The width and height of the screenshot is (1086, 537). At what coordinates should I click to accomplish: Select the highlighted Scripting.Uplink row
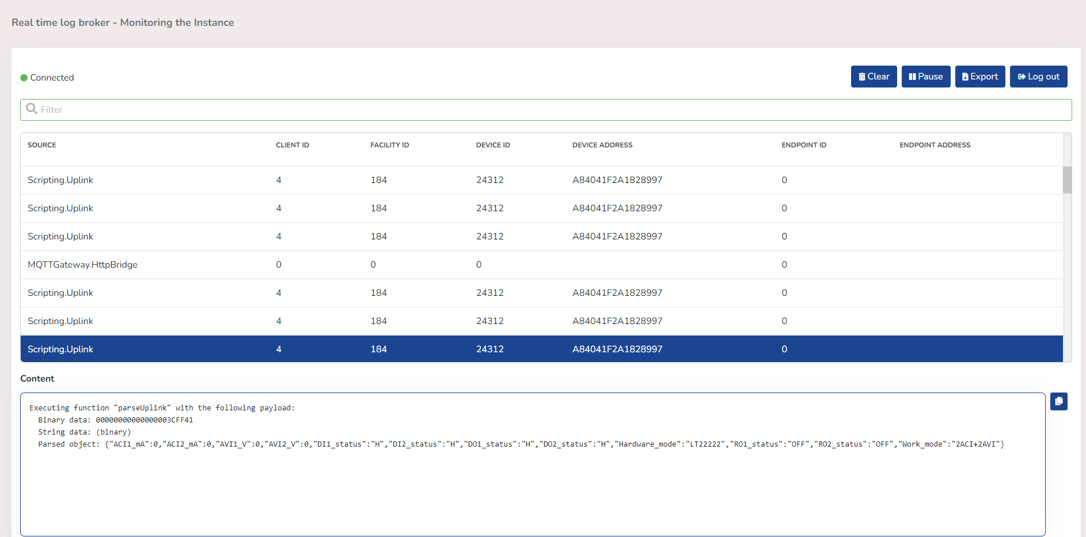click(x=60, y=349)
